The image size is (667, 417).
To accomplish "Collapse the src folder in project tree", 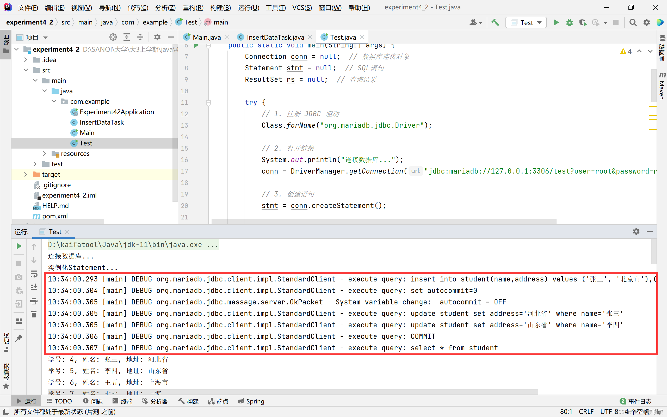I will [26, 70].
